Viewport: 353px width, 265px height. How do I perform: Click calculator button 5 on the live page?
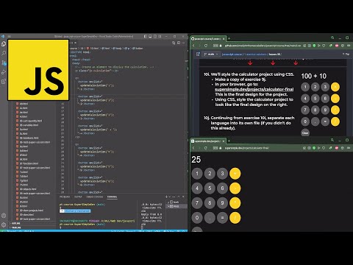coord(210,188)
